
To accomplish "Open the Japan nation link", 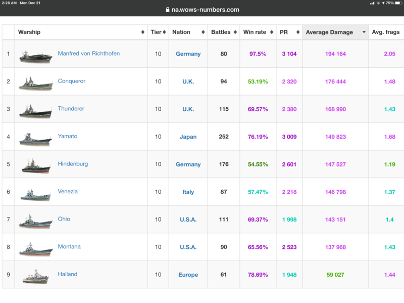I will (188, 137).
